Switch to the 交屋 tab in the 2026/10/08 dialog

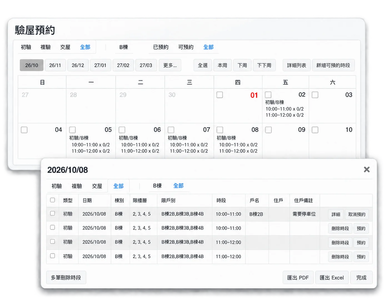[97, 186]
